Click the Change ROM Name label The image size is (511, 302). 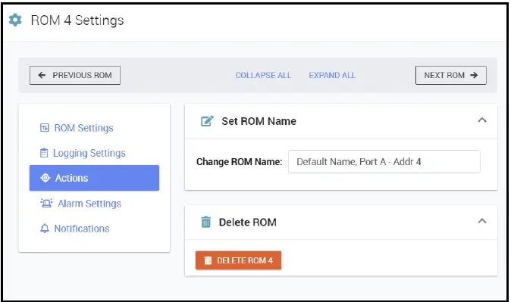[240, 162]
